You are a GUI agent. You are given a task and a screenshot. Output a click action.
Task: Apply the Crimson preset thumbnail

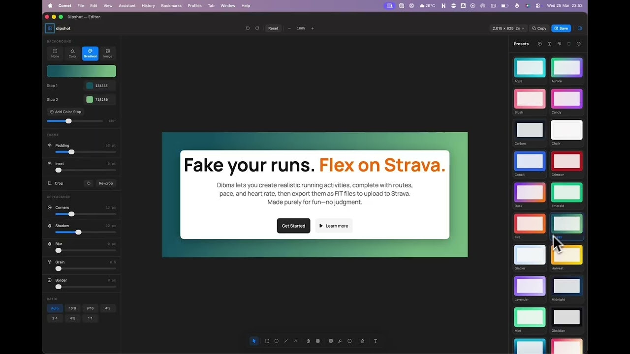click(567, 161)
